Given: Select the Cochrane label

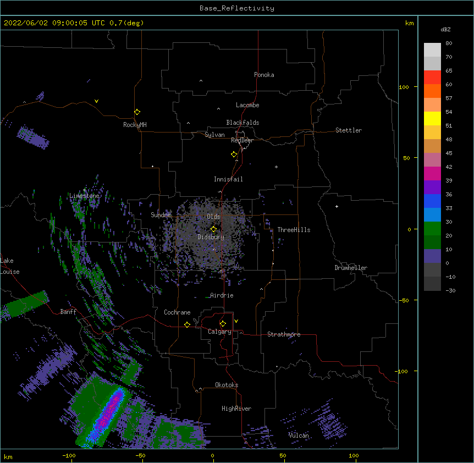Looking at the screenshot, I should 177,312.
